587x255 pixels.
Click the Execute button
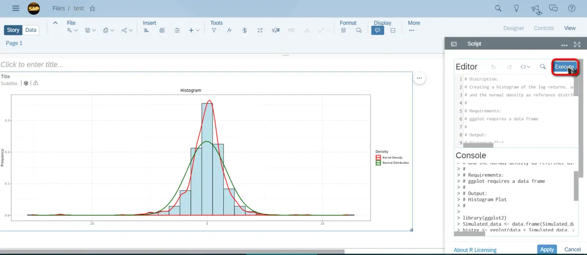click(x=565, y=67)
